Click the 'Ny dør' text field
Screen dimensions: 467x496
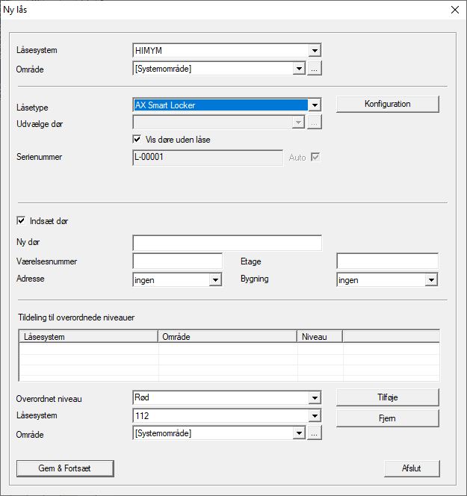(227, 243)
